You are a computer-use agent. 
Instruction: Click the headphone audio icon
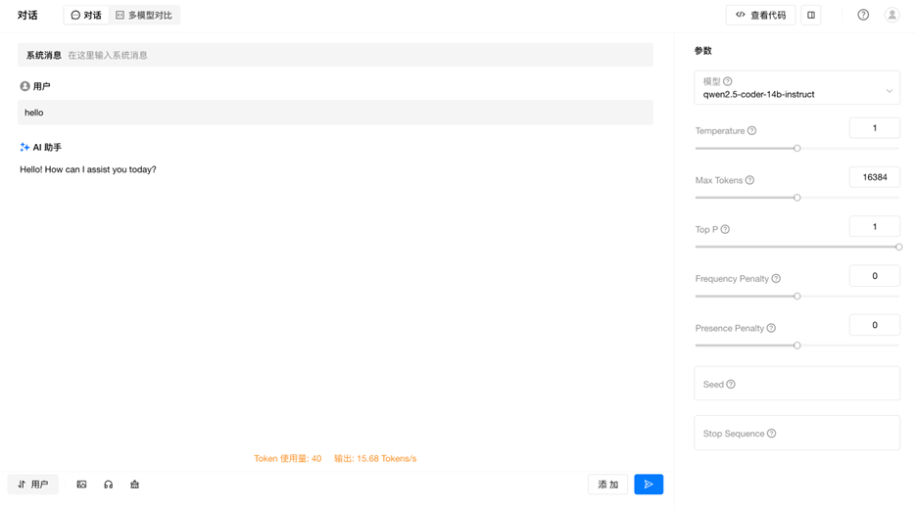[x=108, y=485]
